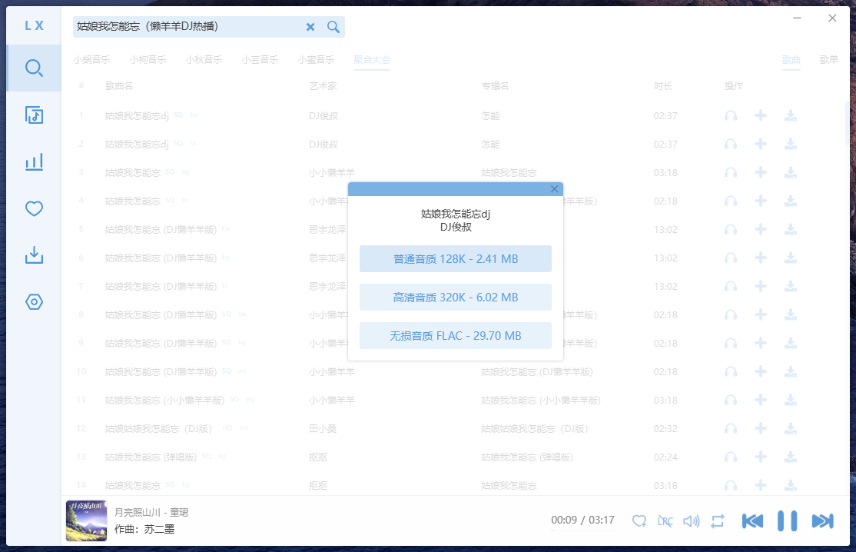The width and height of the screenshot is (856, 552).
Task: Open the leaderboard chart sidebar icon
Action: point(34,161)
